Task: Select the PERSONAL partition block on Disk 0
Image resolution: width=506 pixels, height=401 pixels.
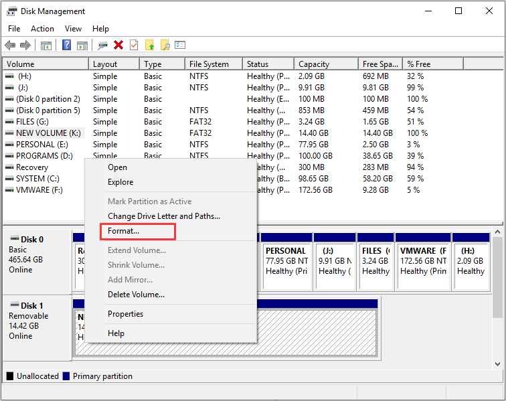Action: coord(286,261)
